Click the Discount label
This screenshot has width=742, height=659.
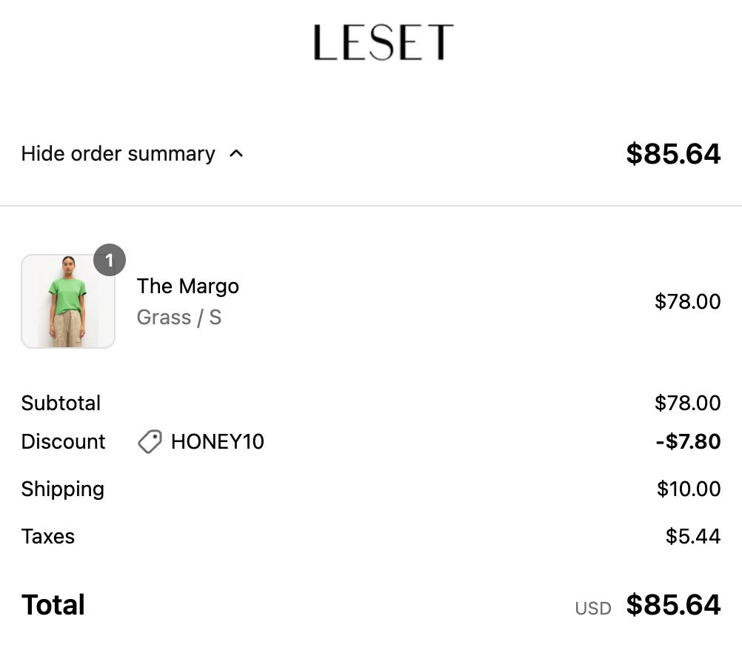click(64, 441)
